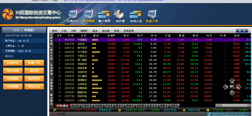Click the 行情中心 orange sidebar button
Viewport: 252px width, 116px height.
pyautogui.click(x=13, y=63)
